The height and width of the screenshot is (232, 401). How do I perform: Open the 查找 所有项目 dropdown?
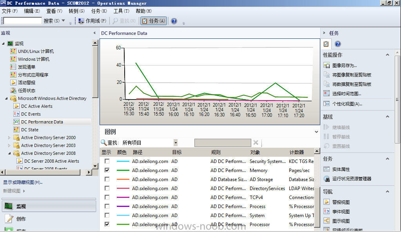pyautogui.click(x=176, y=143)
